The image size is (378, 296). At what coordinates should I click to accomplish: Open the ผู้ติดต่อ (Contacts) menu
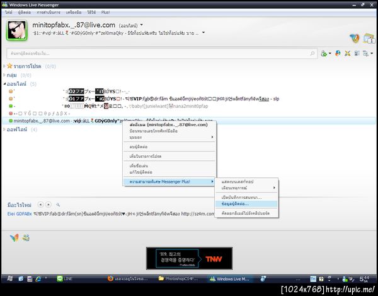(25, 13)
